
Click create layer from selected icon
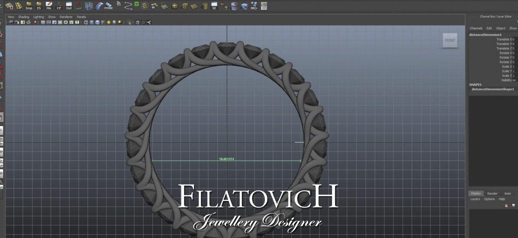[513, 205]
